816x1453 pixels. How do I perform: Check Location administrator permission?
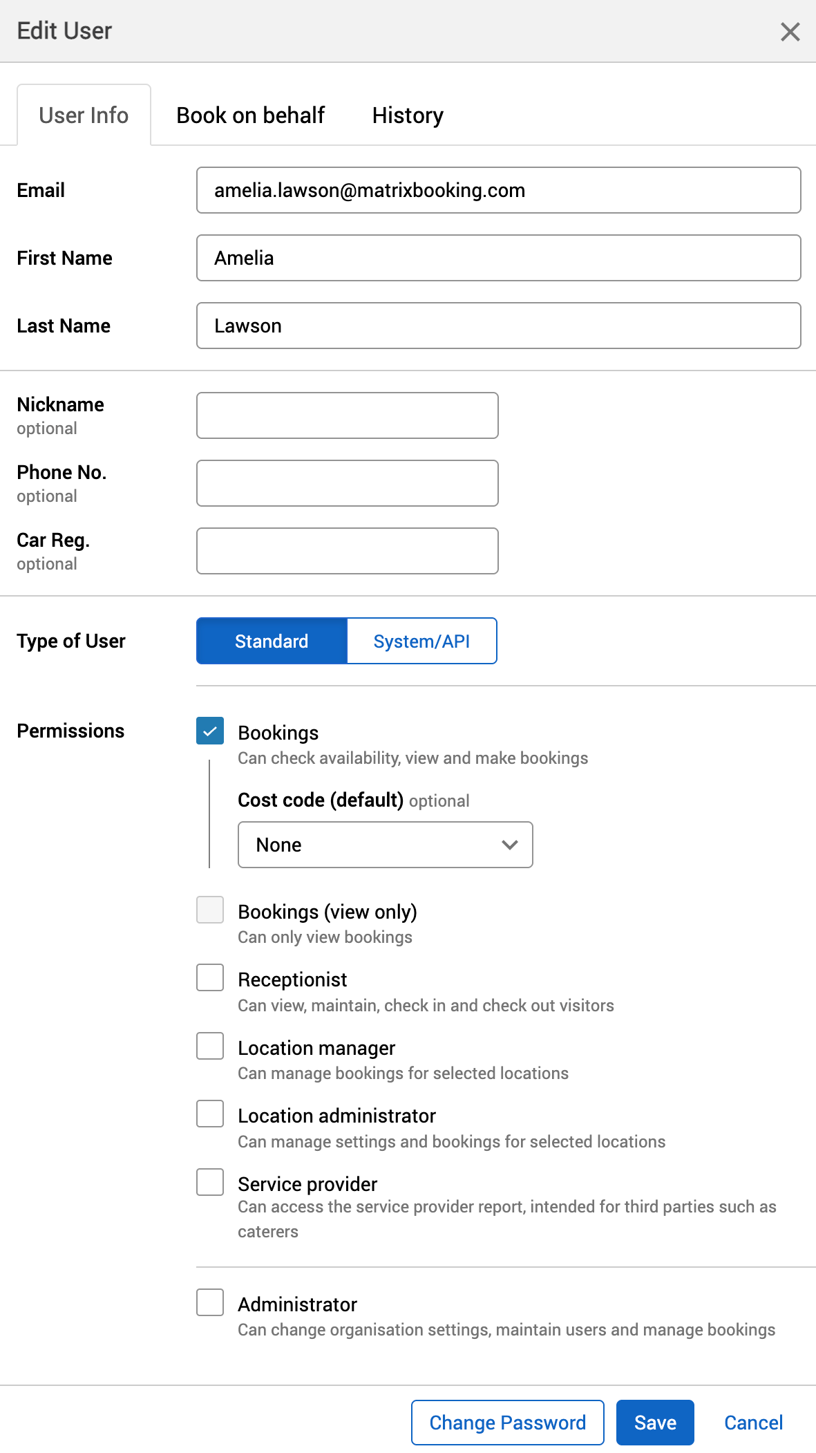(209, 1114)
